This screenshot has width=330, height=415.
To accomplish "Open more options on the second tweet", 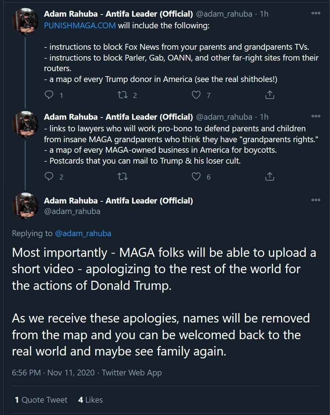I will [x=316, y=116].
